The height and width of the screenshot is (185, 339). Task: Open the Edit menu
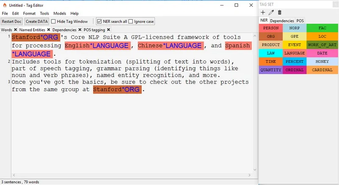[15, 14]
